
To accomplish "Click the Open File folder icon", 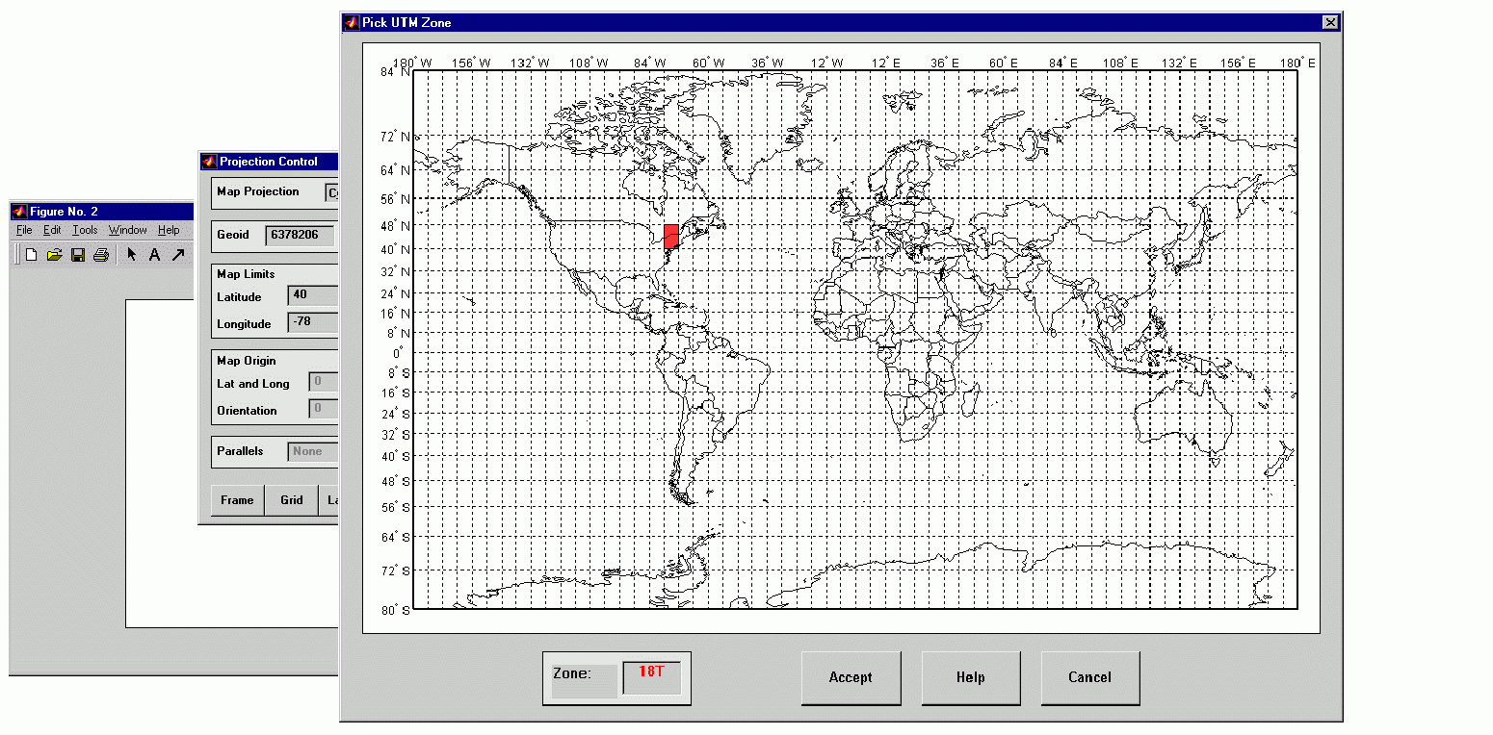I will coord(54,255).
